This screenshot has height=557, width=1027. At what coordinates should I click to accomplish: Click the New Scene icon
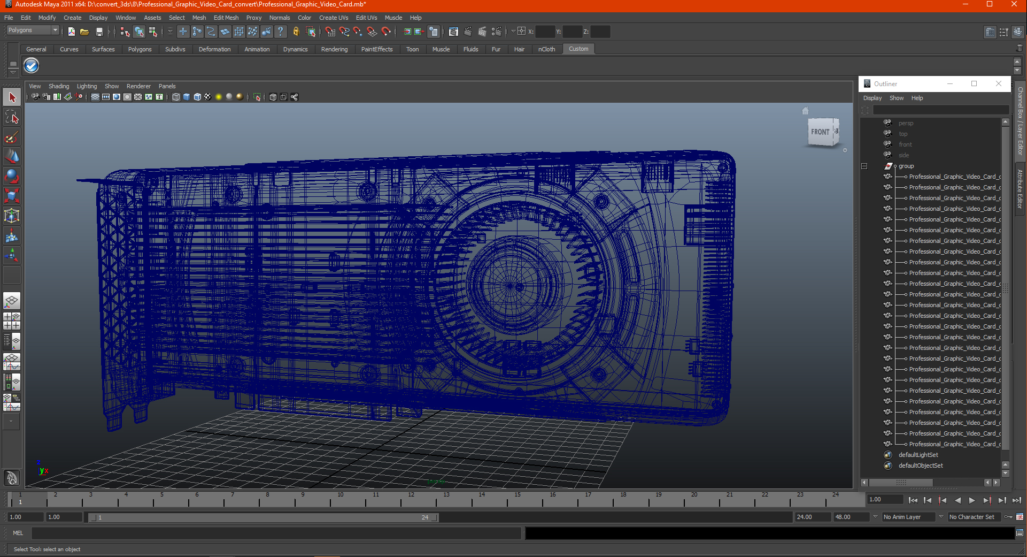point(72,32)
